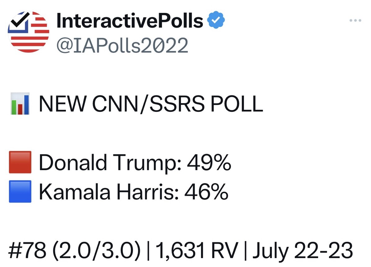Click the bar chart emoji icon
The image size is (371, 267).
(x=20, y=104)
